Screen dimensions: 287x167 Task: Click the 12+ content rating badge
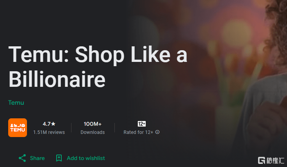(x=142, y=124)
